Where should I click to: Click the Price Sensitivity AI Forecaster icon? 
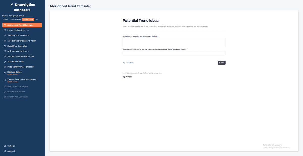pyautogui.click(x=4, y=67)
